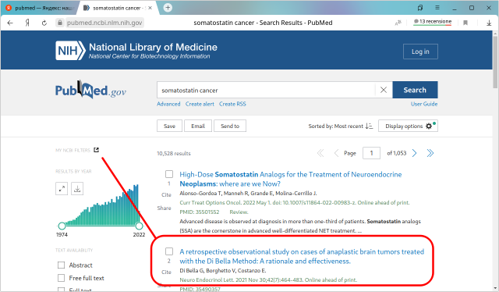Go to next results page arrow

pos(414,153)
